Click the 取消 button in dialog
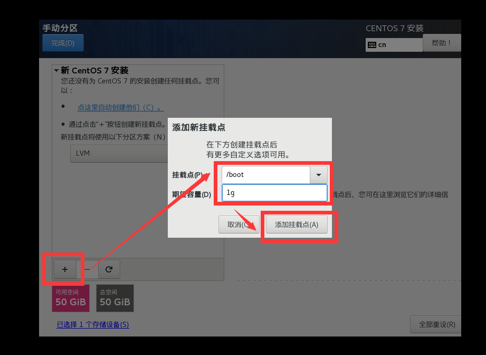 tap(239, 225)
